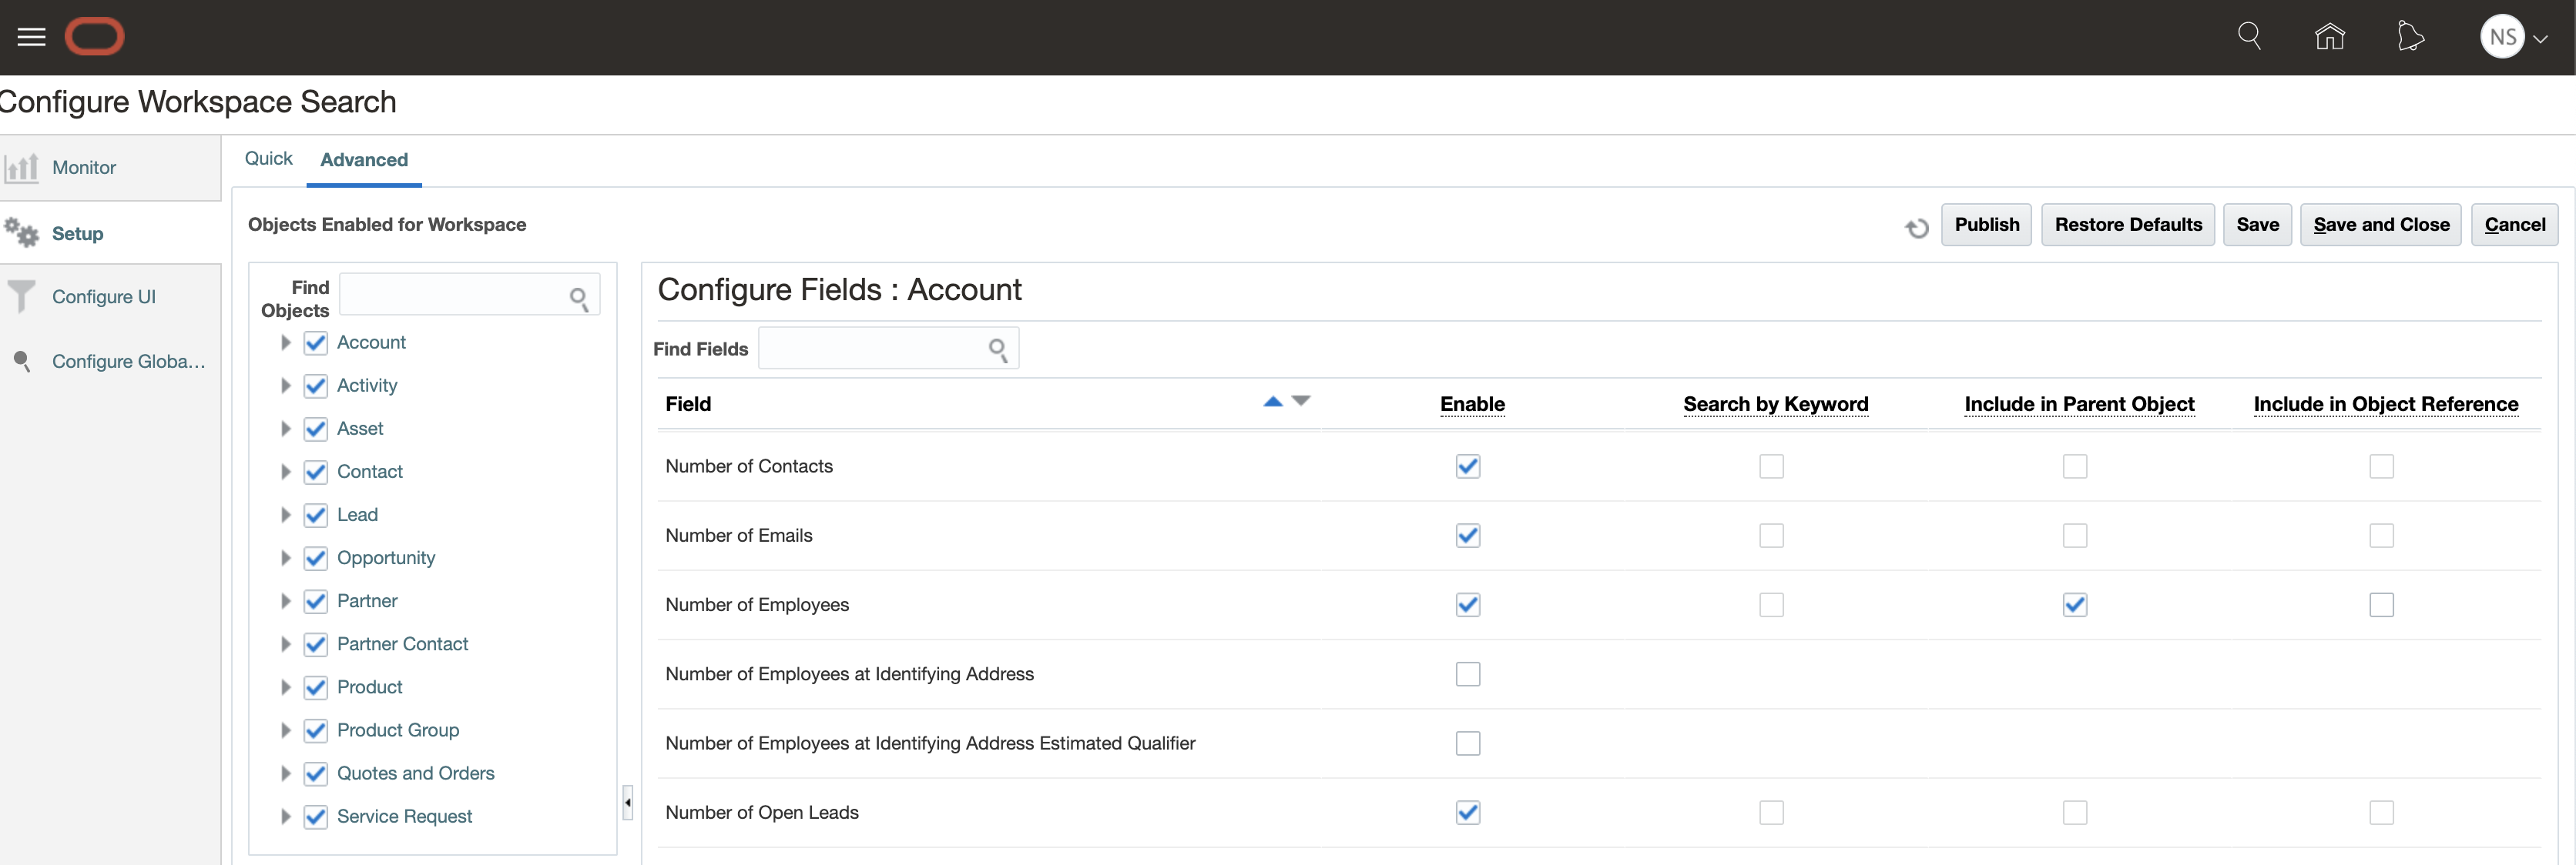This screenshot has width=2576, height=865.
Task: Uncheck Enable for Number of Contacts
Action: (1467, 466)
